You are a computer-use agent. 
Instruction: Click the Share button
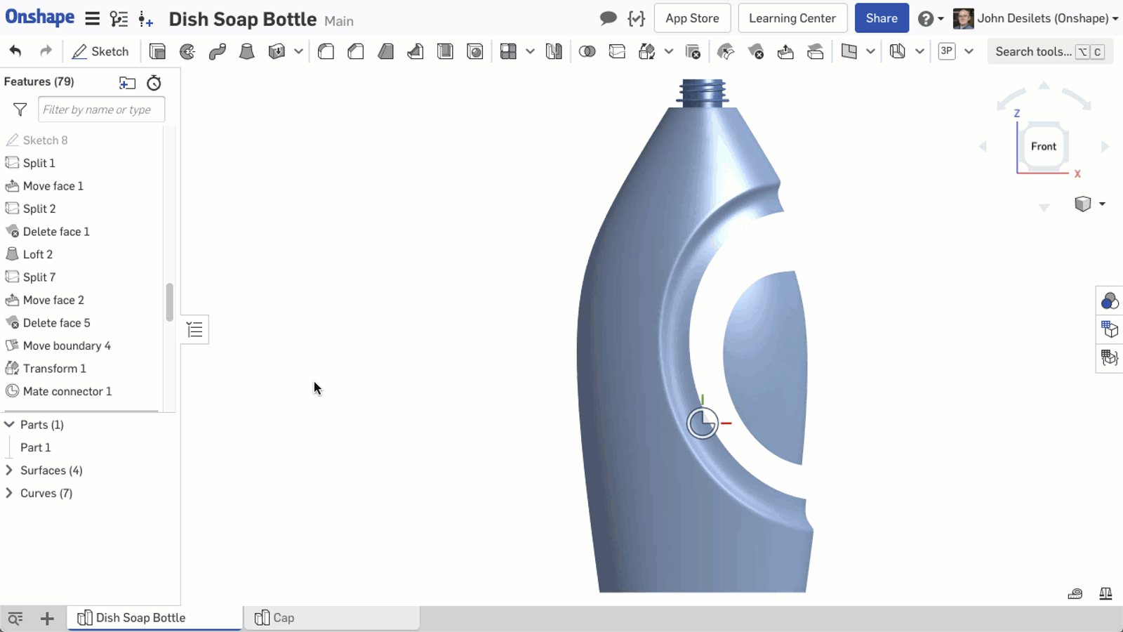[881, 18]
